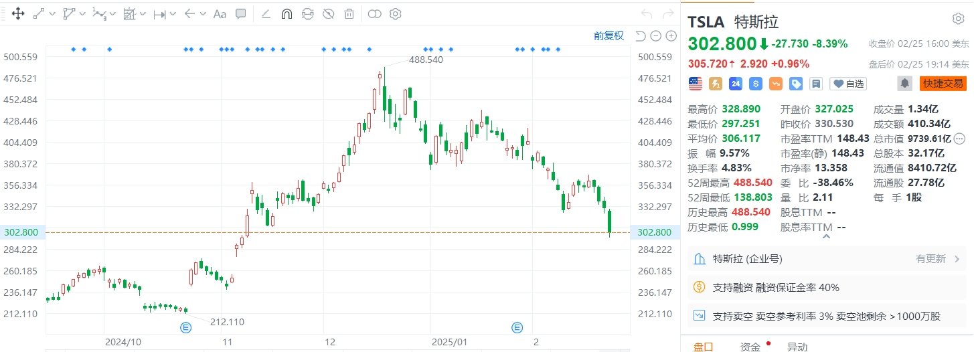Image resolution: width=974 pixels, height=352 pixels.
Task: Click the blue price tag icon
Action: coord(796,84)
